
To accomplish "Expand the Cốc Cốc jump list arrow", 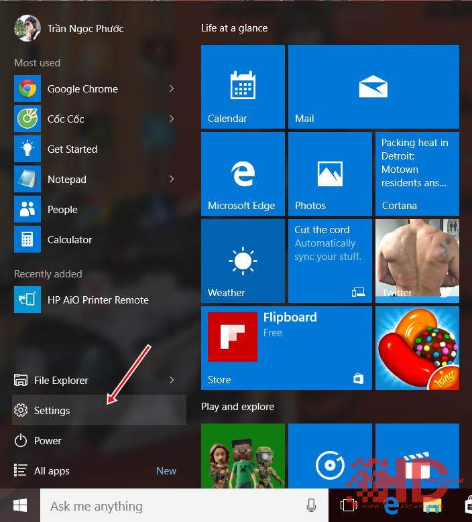I will pyautogui.click(x=172, y=119).
